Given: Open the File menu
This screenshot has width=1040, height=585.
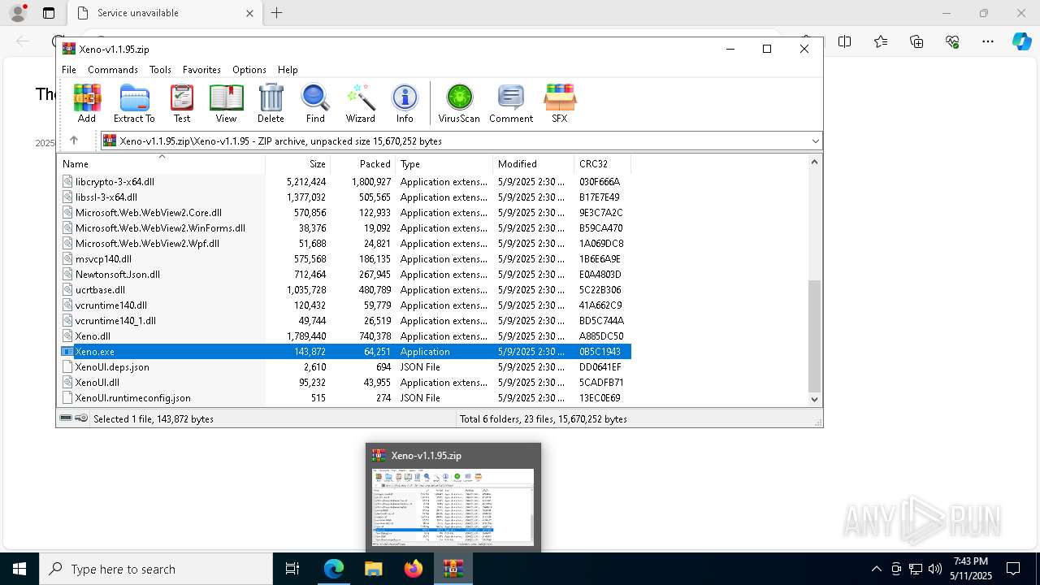Looking at the screenshot, I should point(69,70).
